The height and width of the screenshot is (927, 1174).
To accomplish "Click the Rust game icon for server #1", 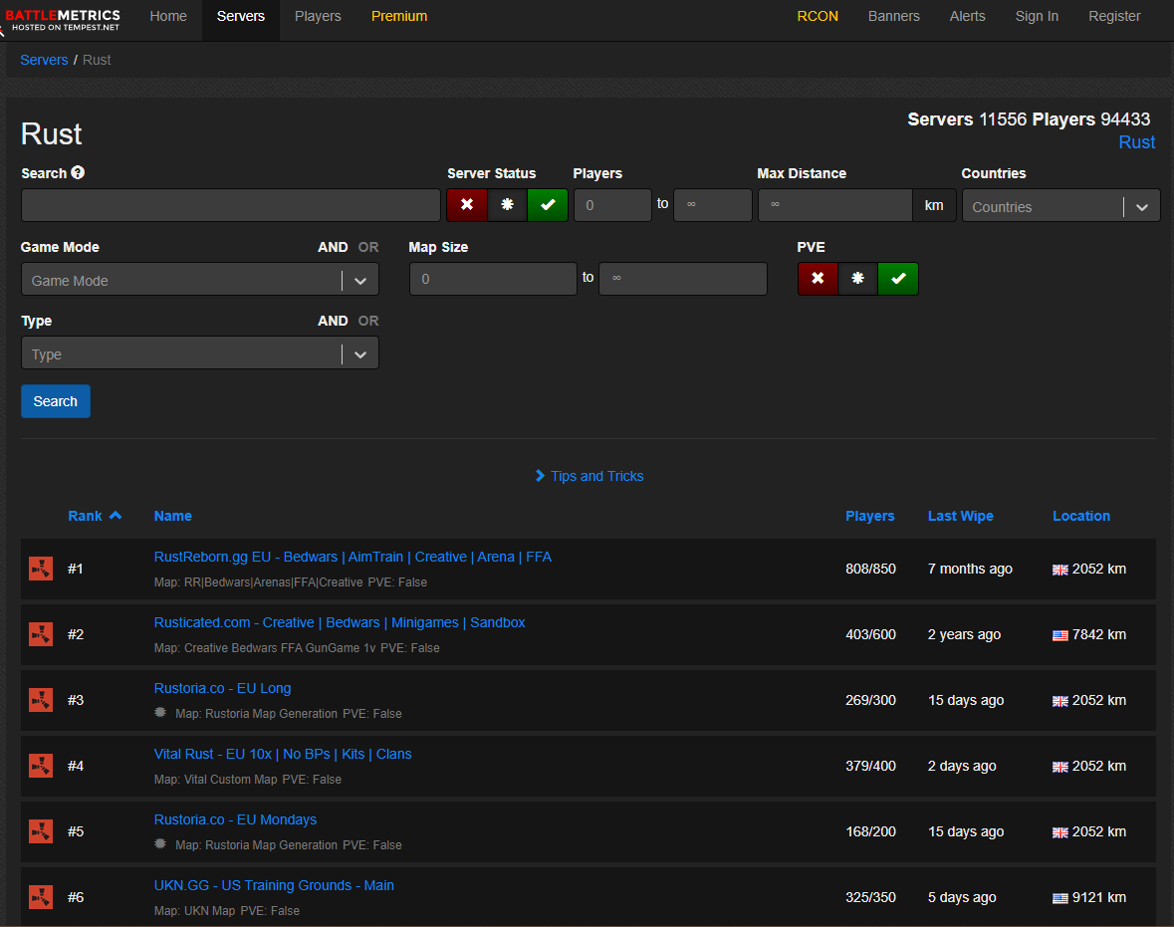I will click(x=41, y=569).
